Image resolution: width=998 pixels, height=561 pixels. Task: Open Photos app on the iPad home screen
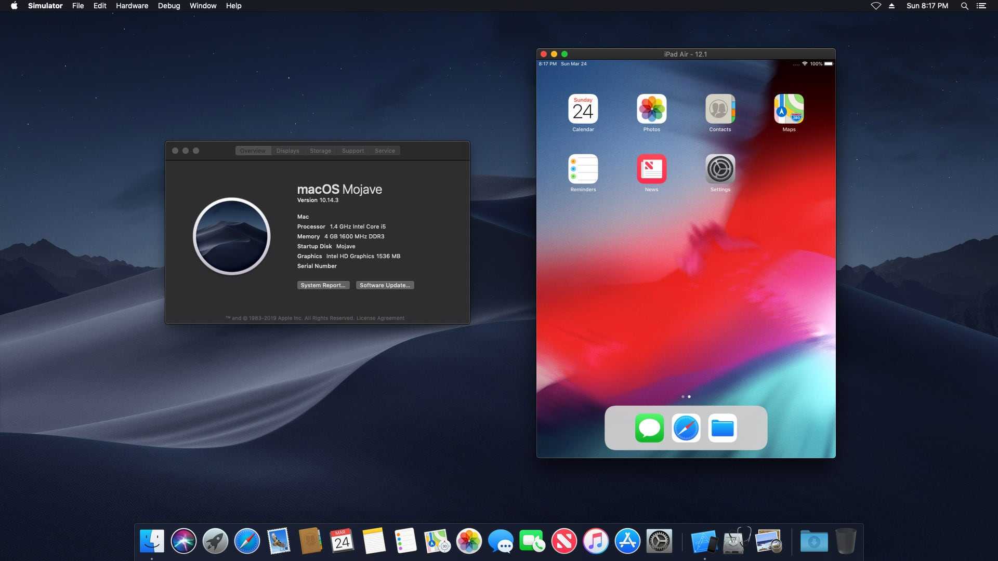pos(651,109)
